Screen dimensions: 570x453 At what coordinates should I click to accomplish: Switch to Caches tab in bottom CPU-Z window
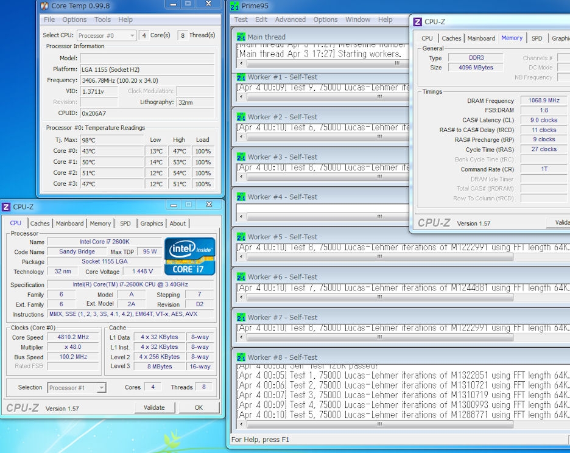[x=40, y=223]
